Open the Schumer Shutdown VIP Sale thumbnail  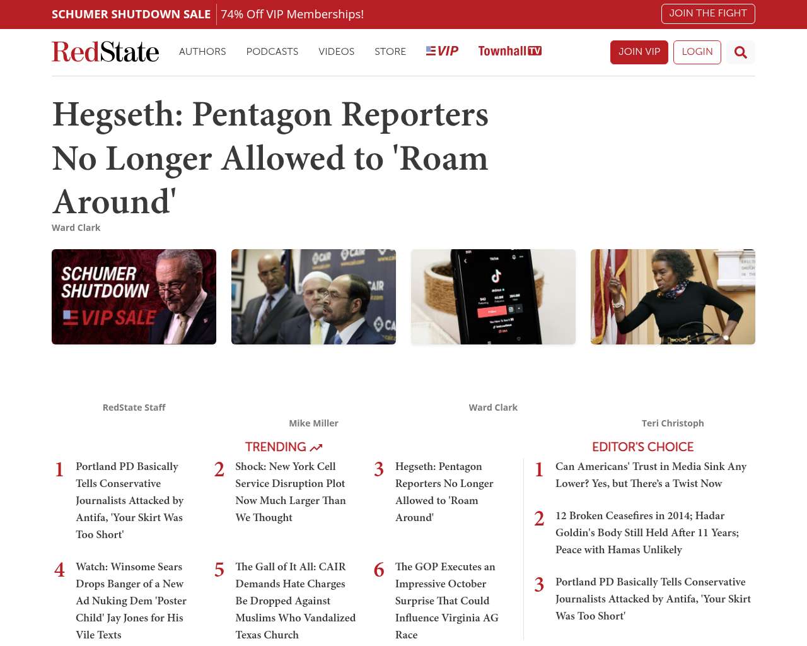pos(134,297)
